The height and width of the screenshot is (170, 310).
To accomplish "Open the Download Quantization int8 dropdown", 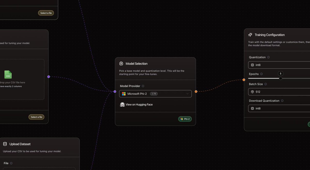I will (279, 108).
